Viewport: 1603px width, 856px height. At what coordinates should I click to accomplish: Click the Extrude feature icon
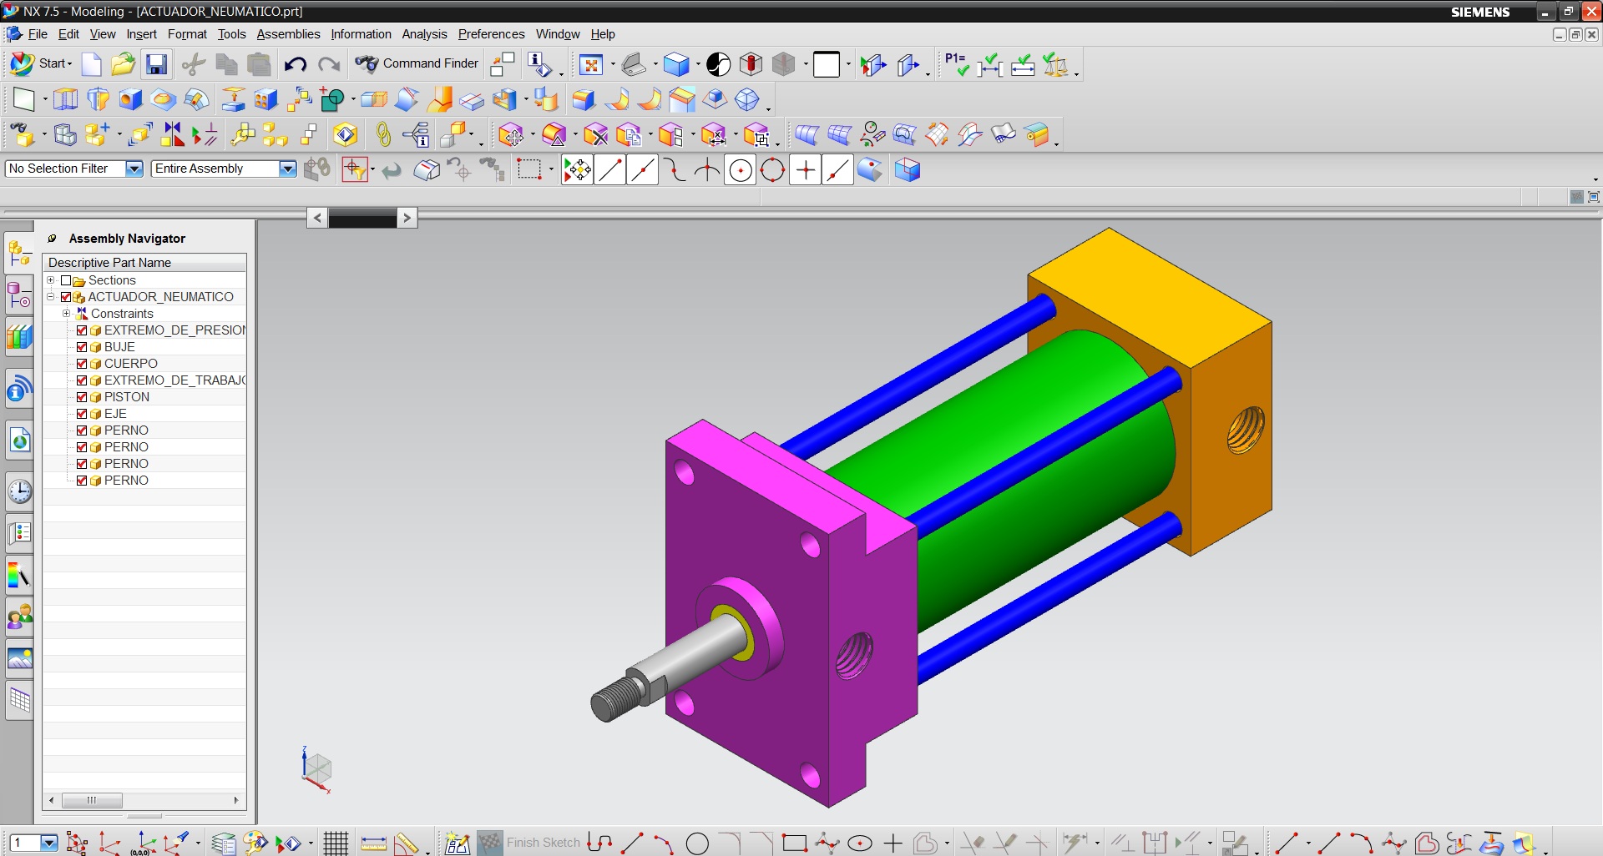(65, 100)
